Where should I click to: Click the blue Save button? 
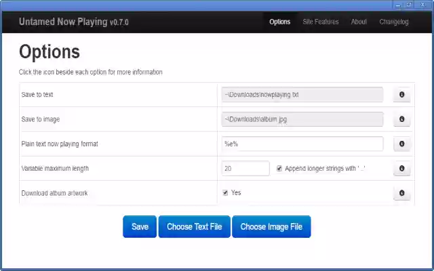click(x=140, y=227)
